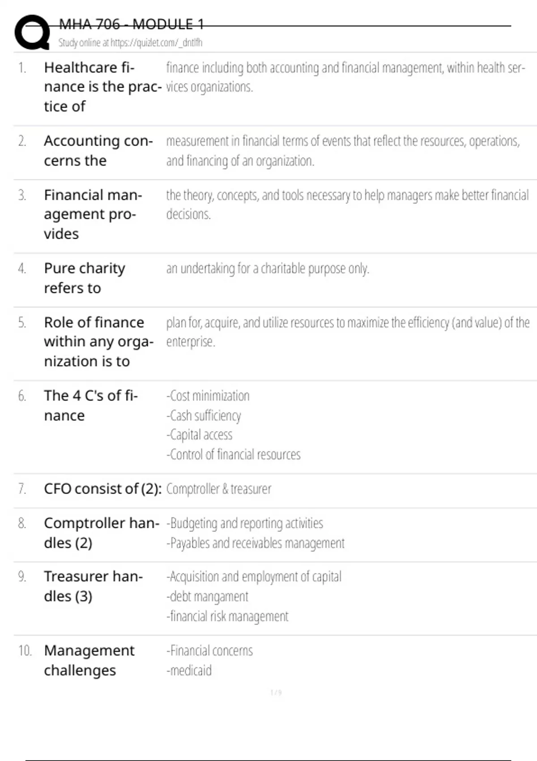Click the MHA 706 - MODULE 1 title
Viewport: 537px width, 761px height.
[x=131, y=24]
